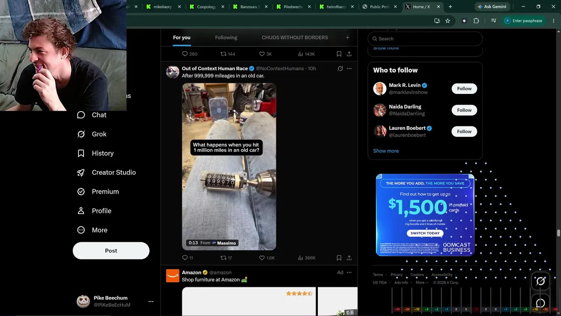
Task: Switch to the Public Profile browser tab
Action: pos(379,7)
